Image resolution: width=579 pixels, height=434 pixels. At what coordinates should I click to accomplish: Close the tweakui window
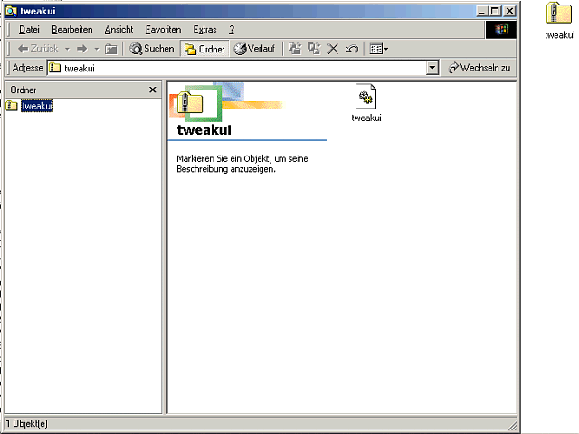click(x=509, y=11)
